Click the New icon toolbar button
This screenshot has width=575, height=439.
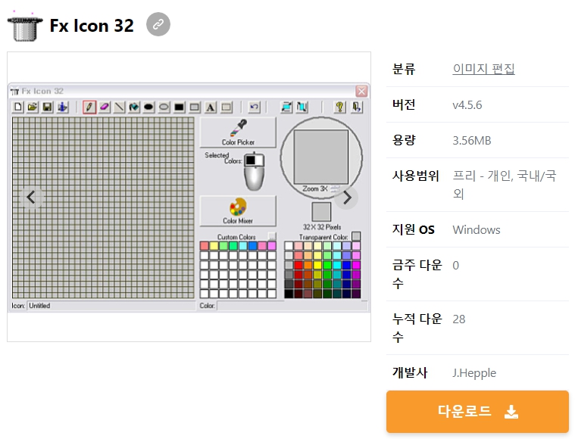[17, 107]
